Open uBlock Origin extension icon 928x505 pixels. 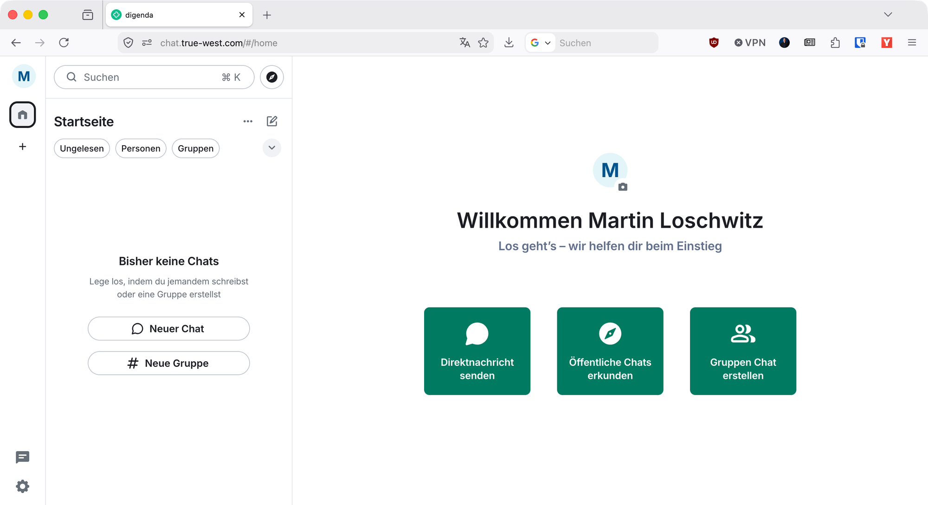[714, 43]
